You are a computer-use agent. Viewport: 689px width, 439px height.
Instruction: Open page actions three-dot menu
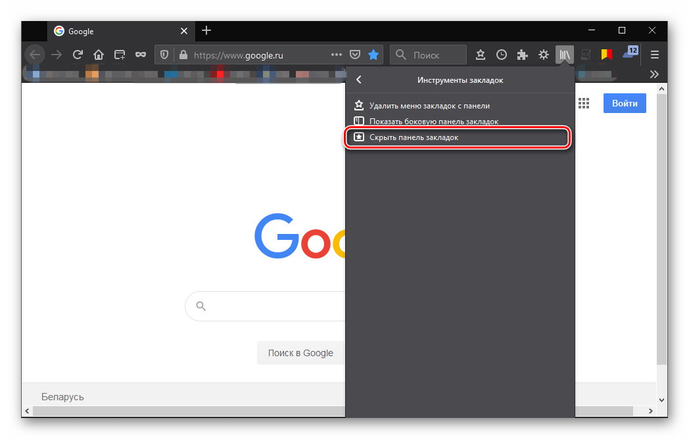337,55
